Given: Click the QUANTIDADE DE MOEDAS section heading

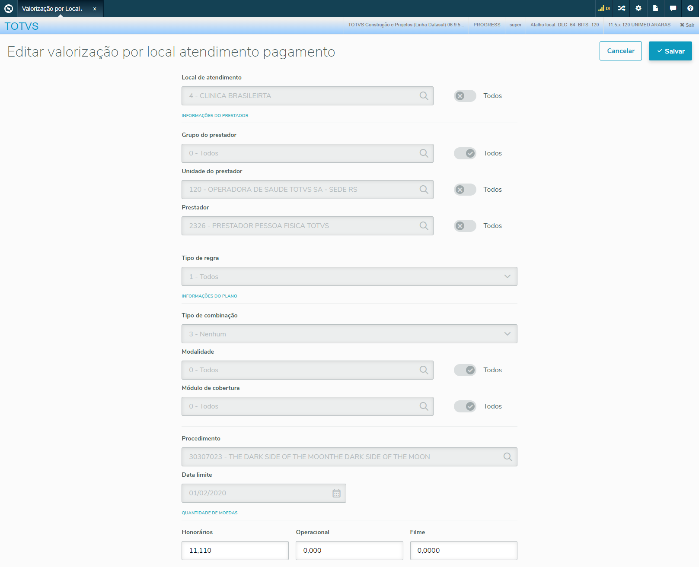Looking at the screenshot, I should 210,513.
